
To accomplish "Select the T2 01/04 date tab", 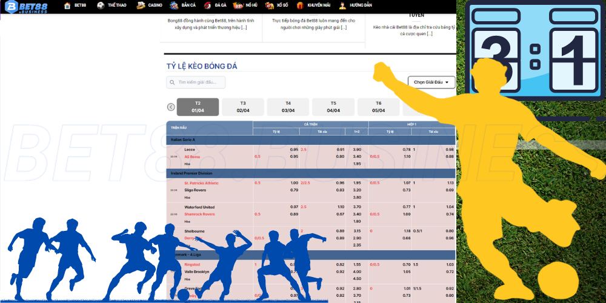I will [x=198, y=107].
